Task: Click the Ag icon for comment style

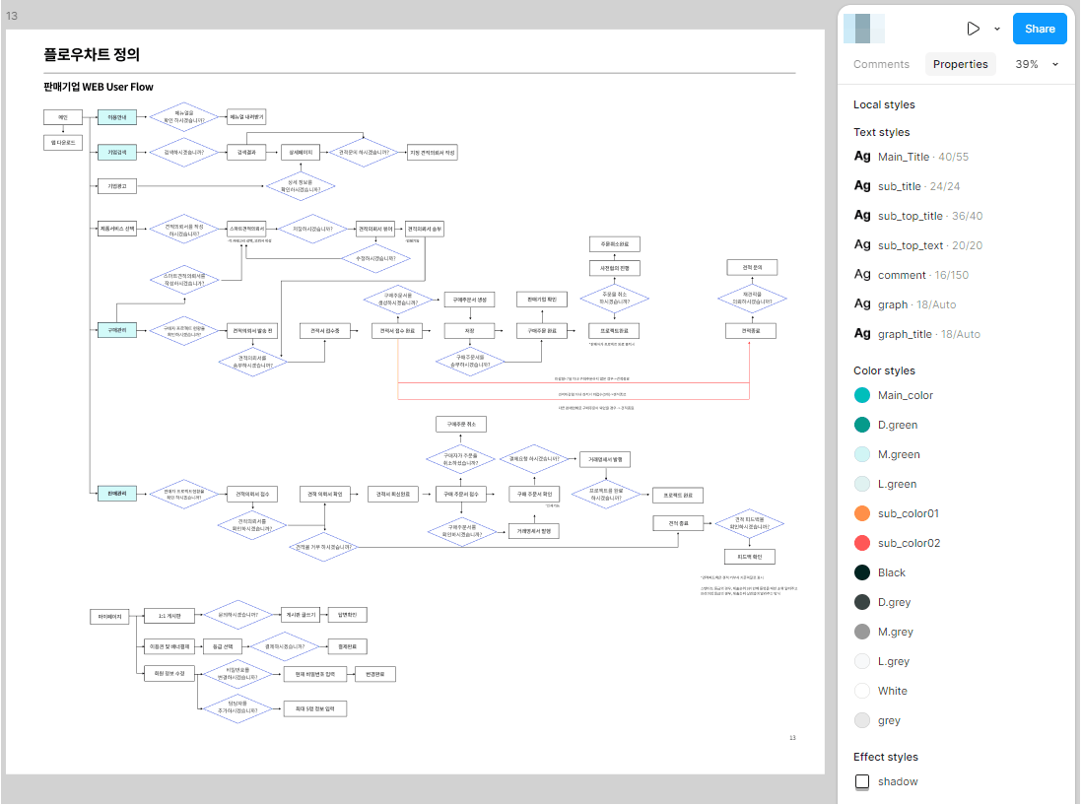Action: (862, 275)
